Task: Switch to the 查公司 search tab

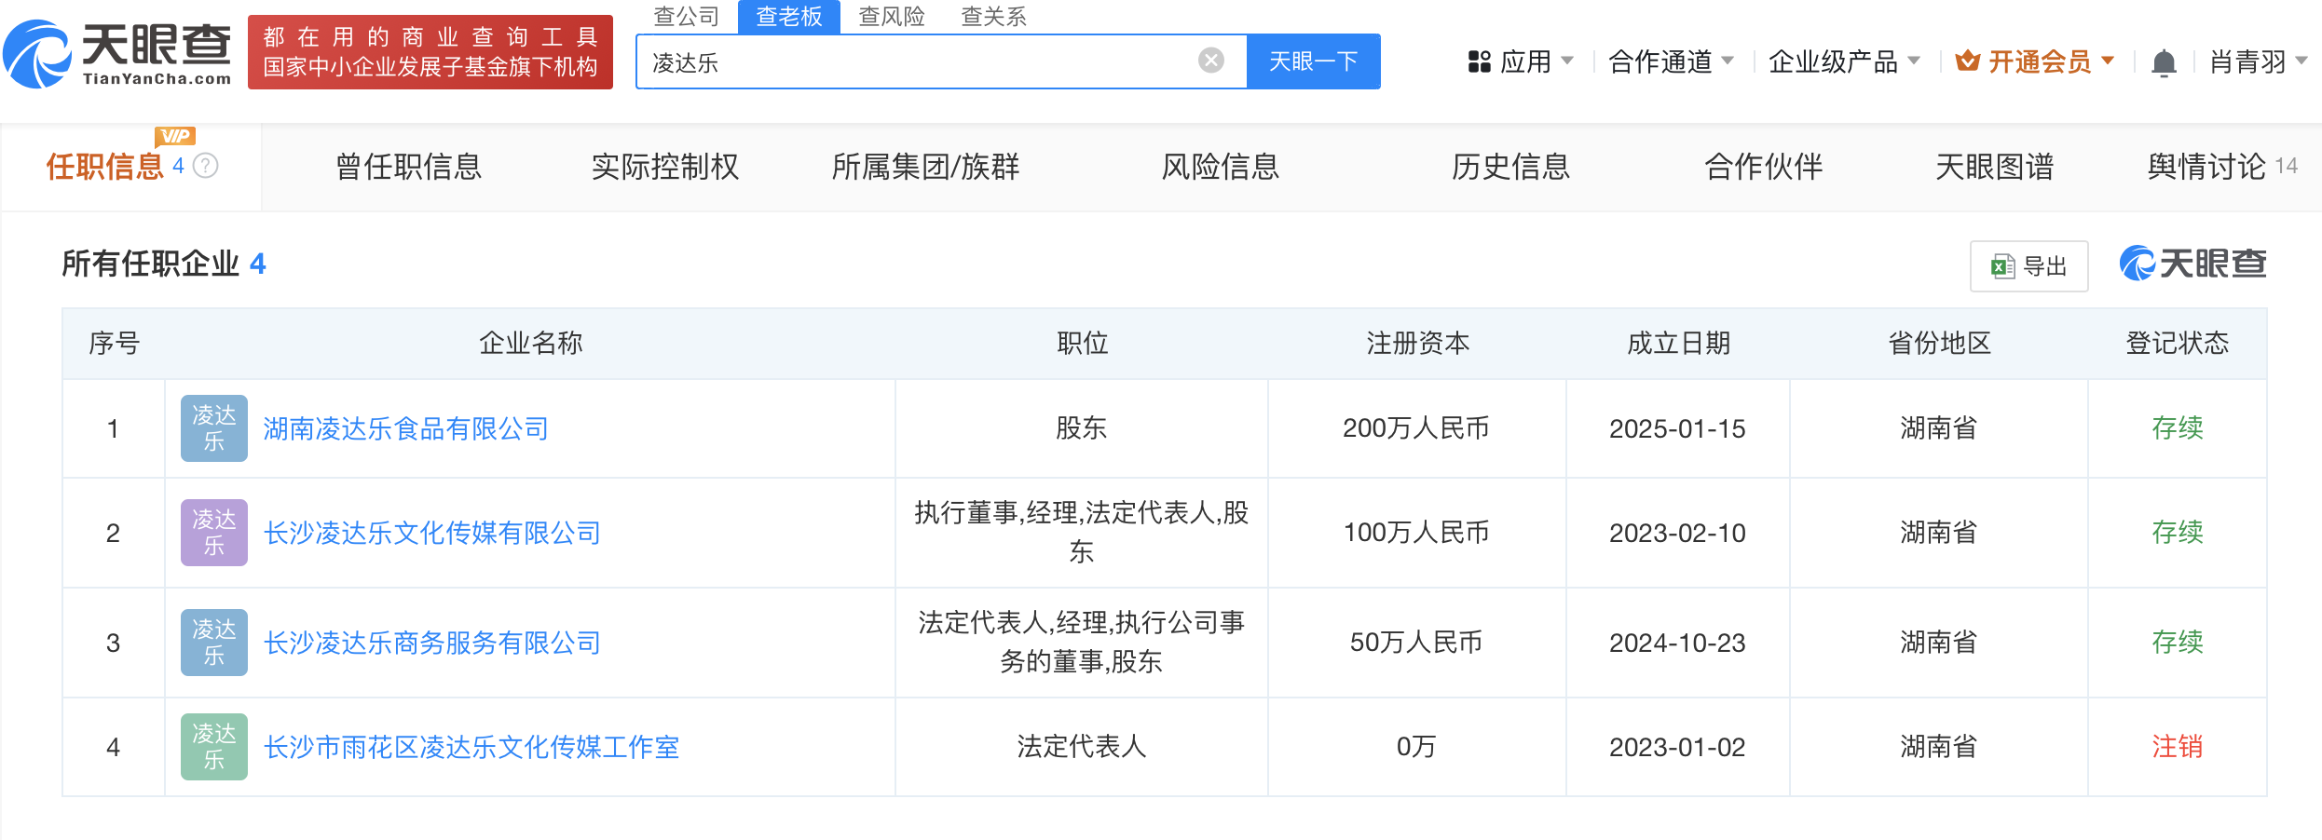Action: pyautogui.click(x=687, y=16)
